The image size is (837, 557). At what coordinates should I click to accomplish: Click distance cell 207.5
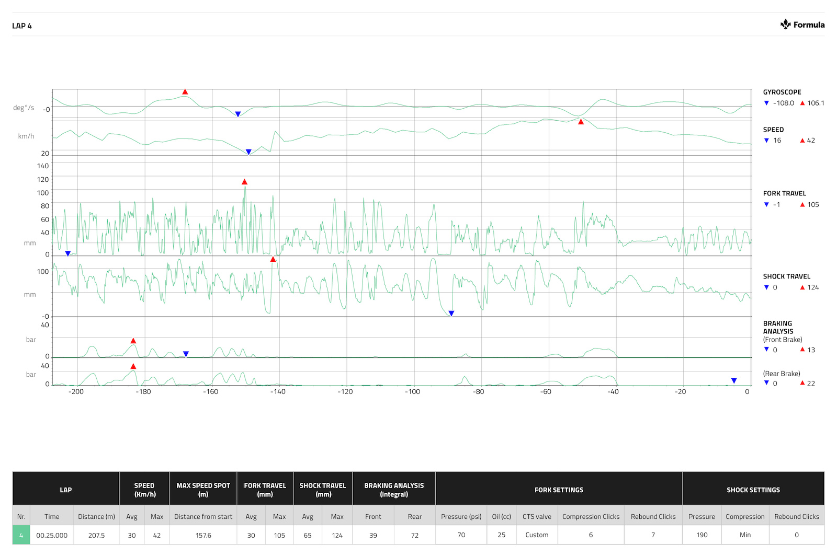pyautogui.click(x=96, y=535)
